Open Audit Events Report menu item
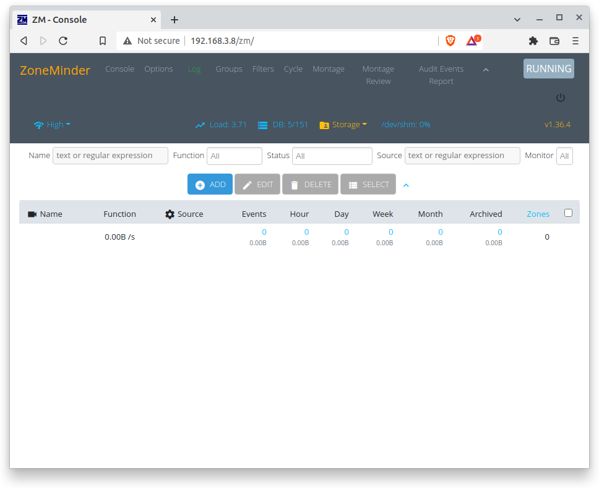599x488 pixels. point(441,75)
